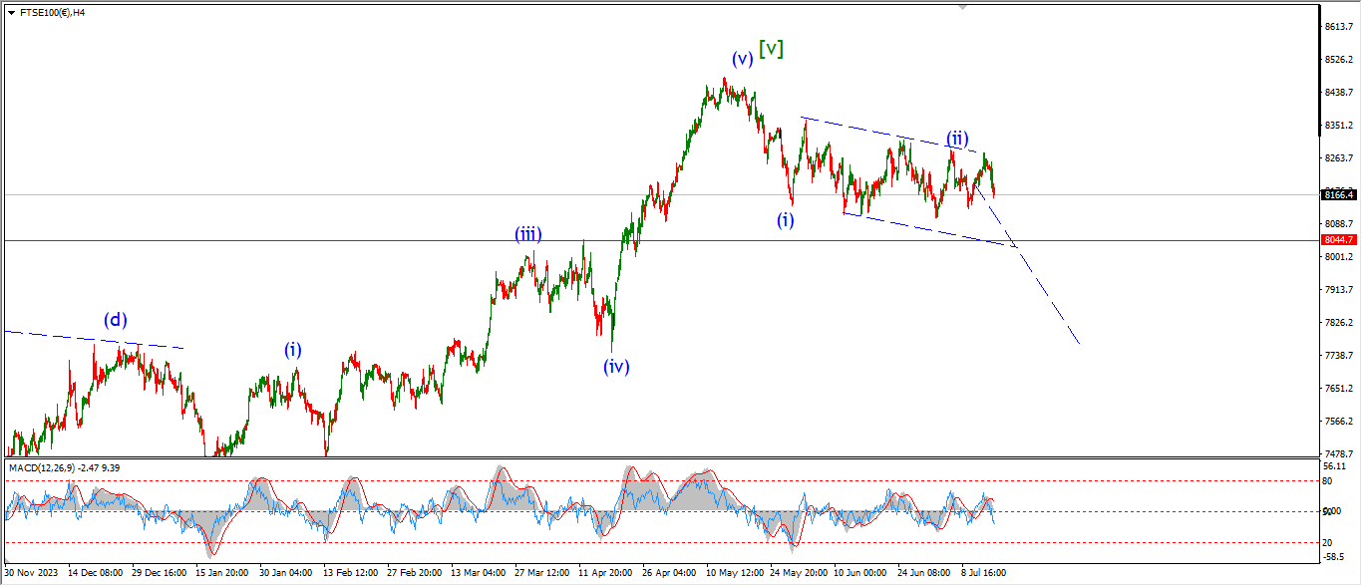Screen dimensions: 1362x586
Task: Click the (iv) wave label at low
Action: click(x=616, y=366)
